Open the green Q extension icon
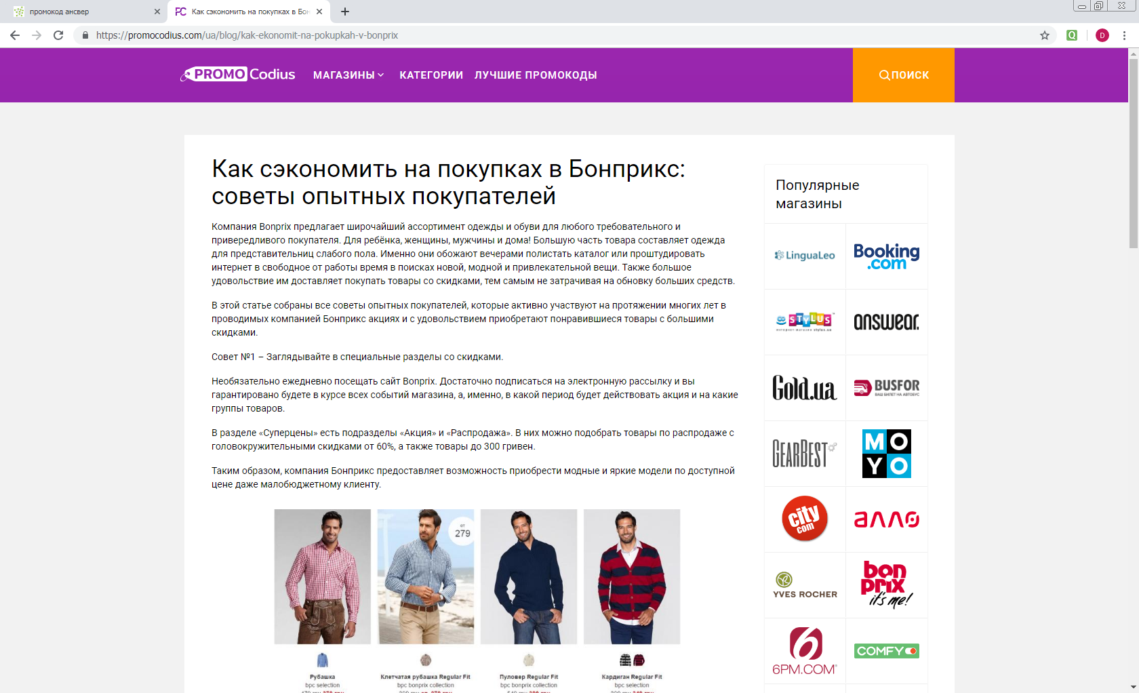Screen dimensions: 1139x693 (1072, 35)
